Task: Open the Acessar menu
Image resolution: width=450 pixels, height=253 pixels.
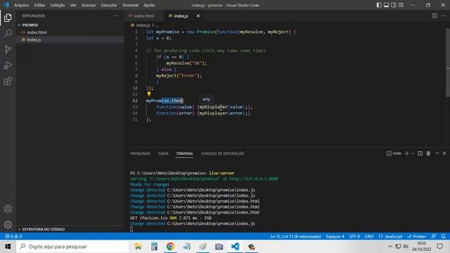Action: pos(89,5)
